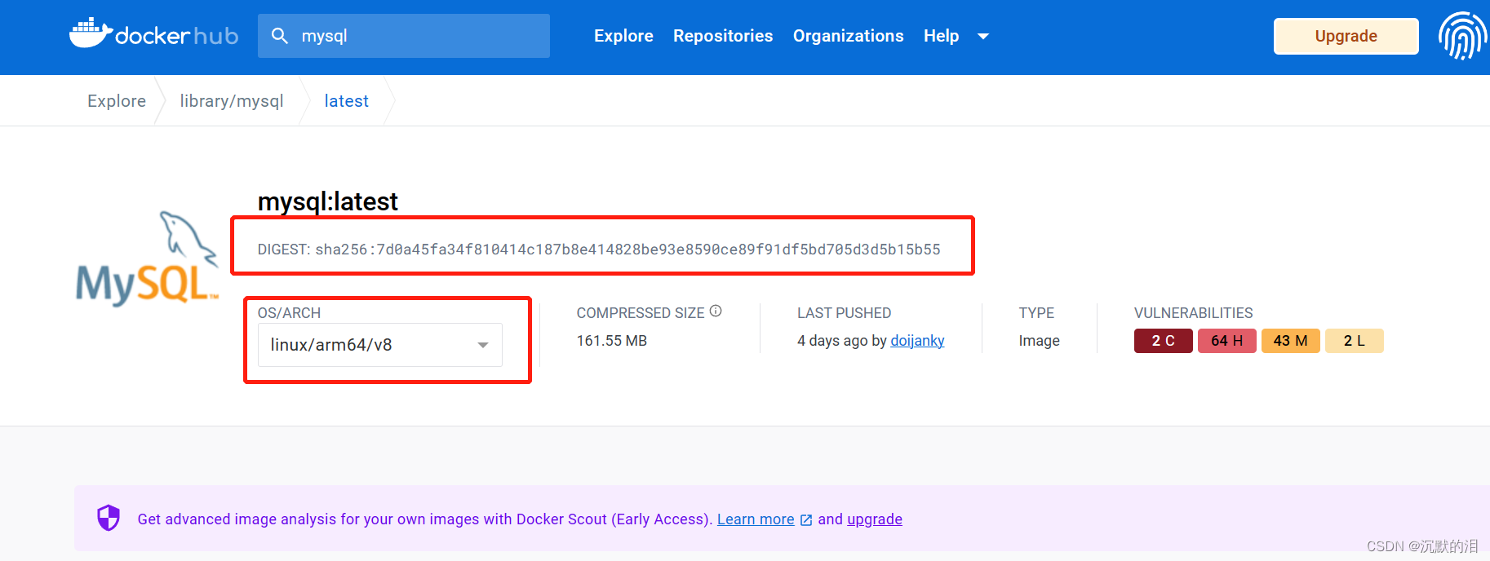
Task: Go to library/mysql breadcrumb
Action: coord(232,101)
